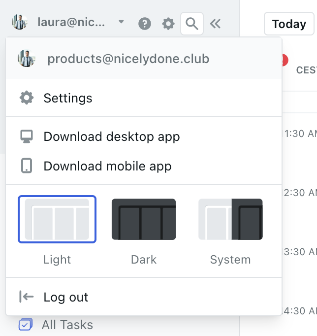
Task: Switch to products@nicelydone.club account
Action: [128, 59]
